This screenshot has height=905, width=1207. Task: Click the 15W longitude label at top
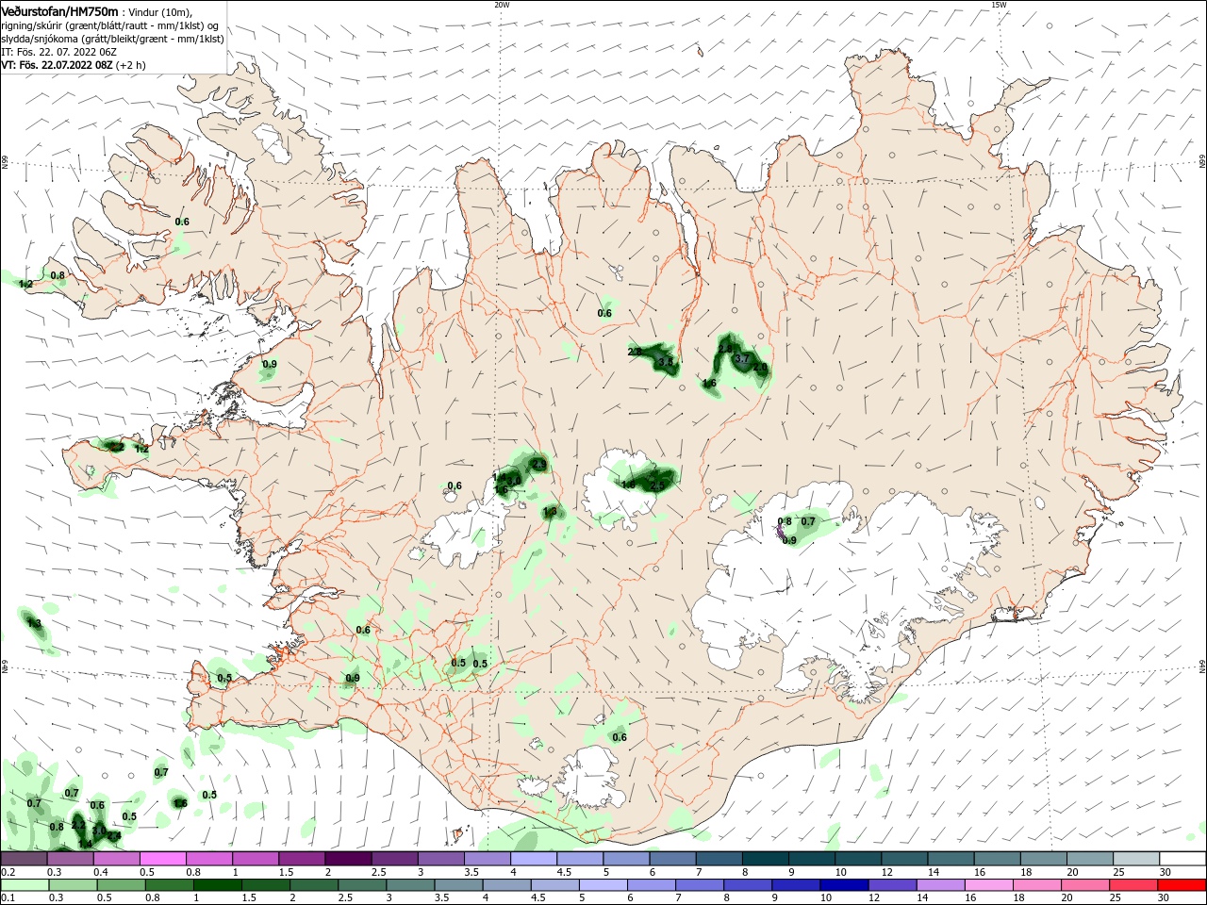1000,5
